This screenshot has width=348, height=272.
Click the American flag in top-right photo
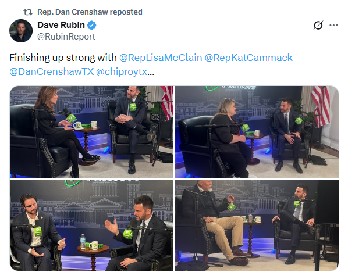(321, 106)
